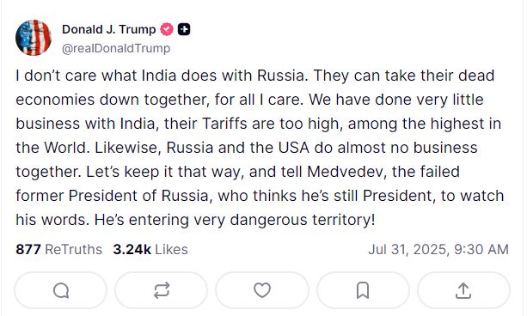Click the black plus badge beside name

coord(184,29)
